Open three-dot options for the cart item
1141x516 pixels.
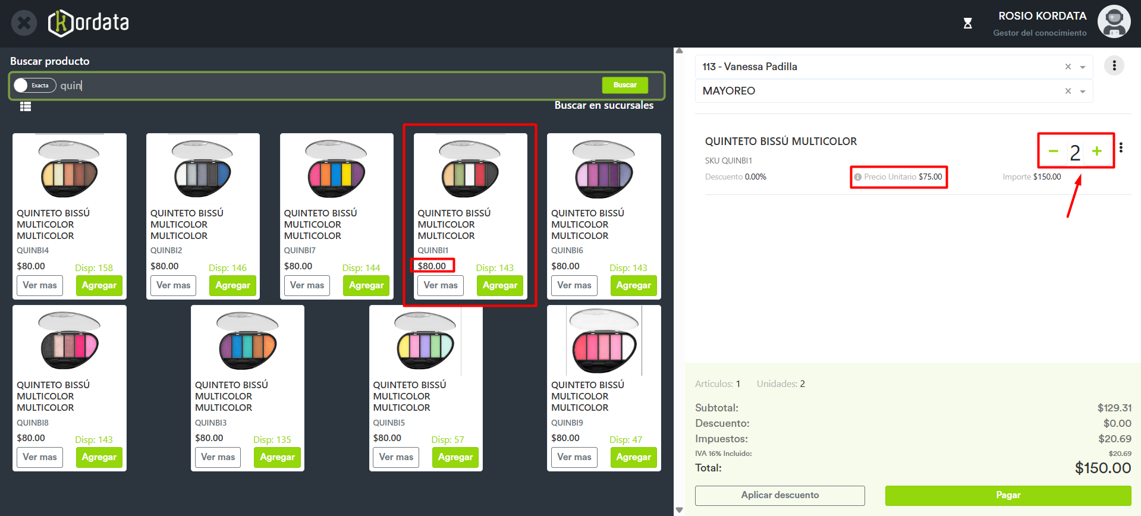[x=1121, y=147]
